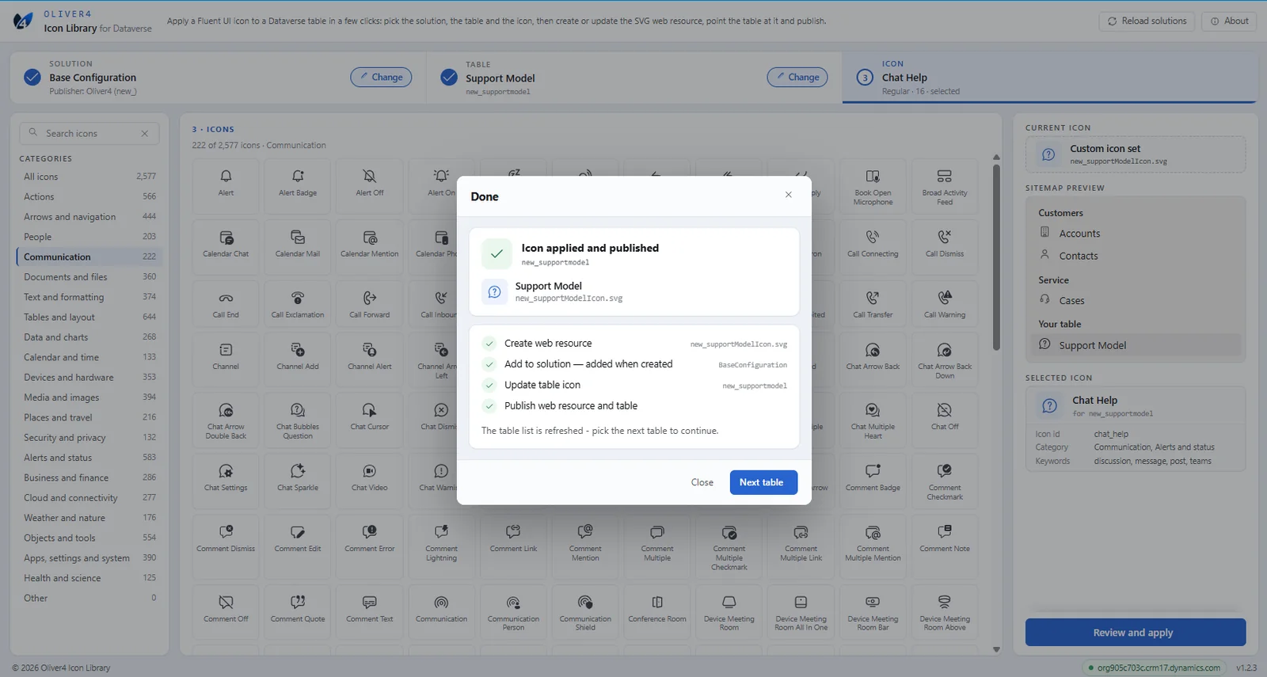Open the All icons category
Viewport: 1267px width, 677px height.
89,177
